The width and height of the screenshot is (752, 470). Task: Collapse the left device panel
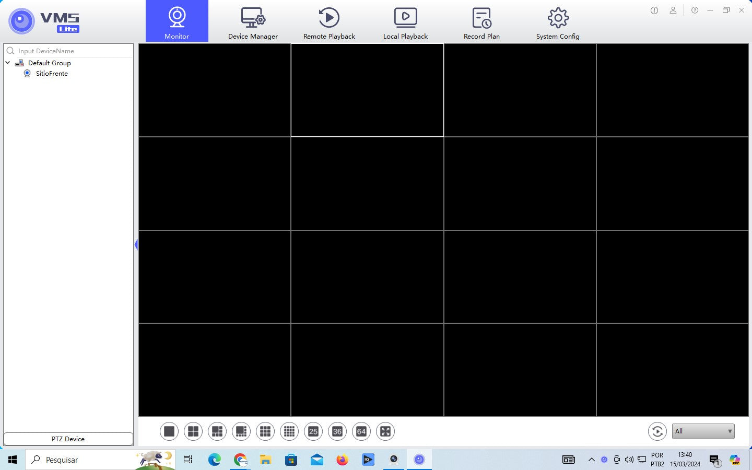tap(136, 244)
